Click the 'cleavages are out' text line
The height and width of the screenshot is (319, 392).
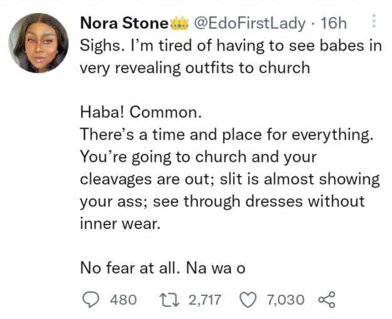click(229, 180)
